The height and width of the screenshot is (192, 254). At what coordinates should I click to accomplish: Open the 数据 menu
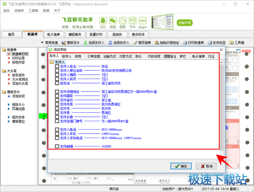[x=46, y=11]
